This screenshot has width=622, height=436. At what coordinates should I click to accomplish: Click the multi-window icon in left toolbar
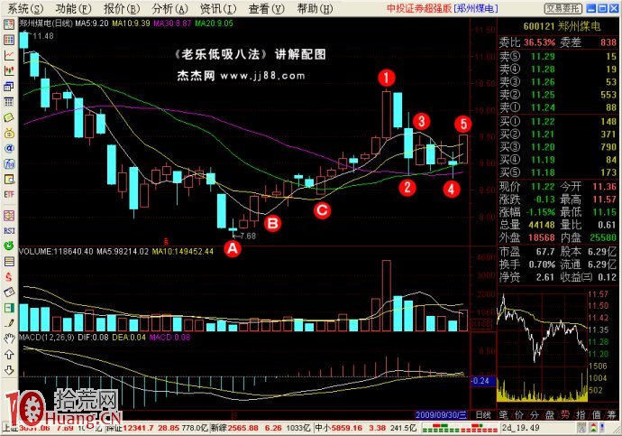(9, 86)
